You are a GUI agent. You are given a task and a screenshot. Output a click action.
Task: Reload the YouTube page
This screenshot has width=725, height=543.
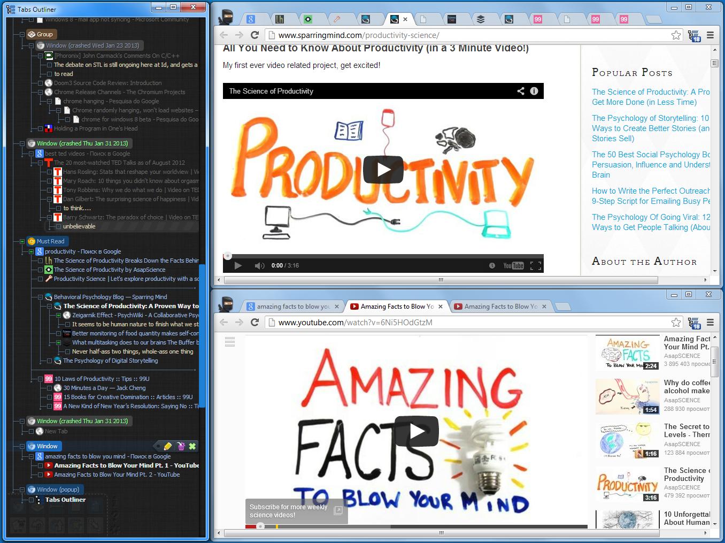click(255, 323)
